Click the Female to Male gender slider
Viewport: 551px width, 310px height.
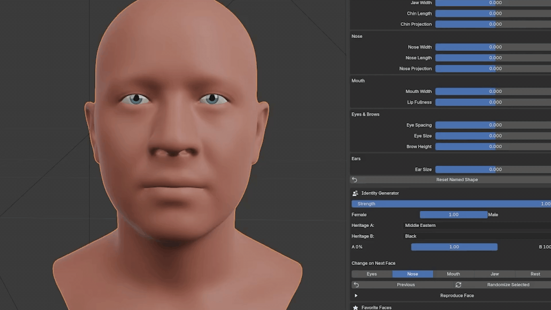pos(453,215)
